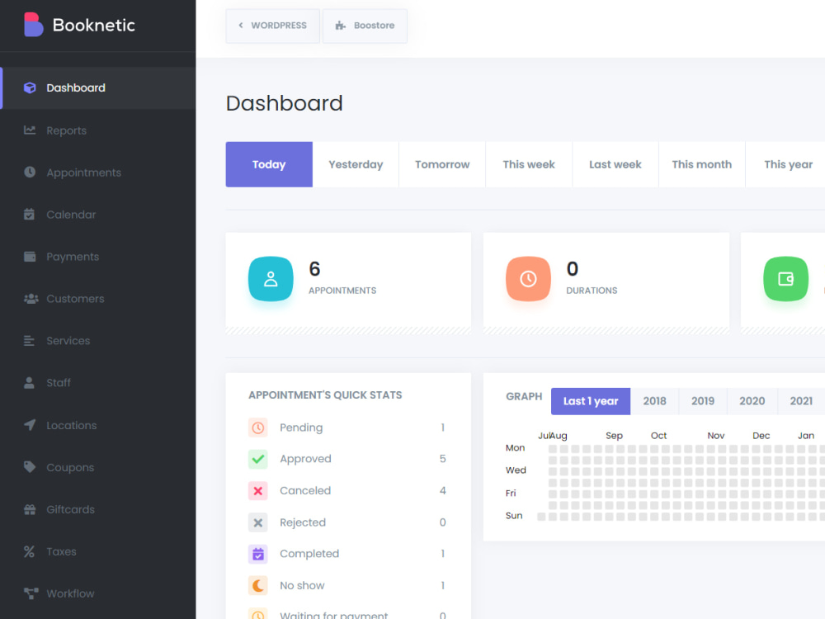Click the Workflow diagram icon

coord(31,593)
